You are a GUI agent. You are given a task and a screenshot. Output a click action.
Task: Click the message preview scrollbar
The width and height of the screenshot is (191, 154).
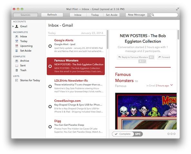[x=178, y=35]
